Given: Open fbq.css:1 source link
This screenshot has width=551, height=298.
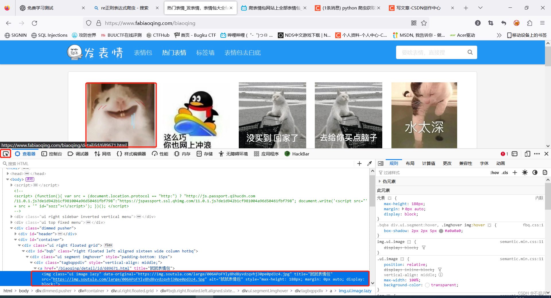Looking at the screenshot, I should pyautogui.click(x=533, y=225).
